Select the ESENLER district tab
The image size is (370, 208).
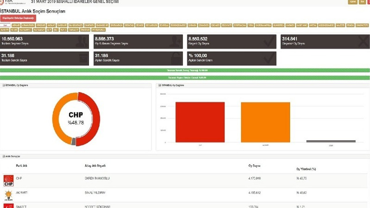(215, 25)
